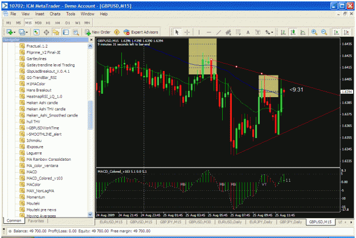The image size is (356, 238).
Task: Open the EURUSD,Daily chart tab
Action: click(x=230, y=222)
